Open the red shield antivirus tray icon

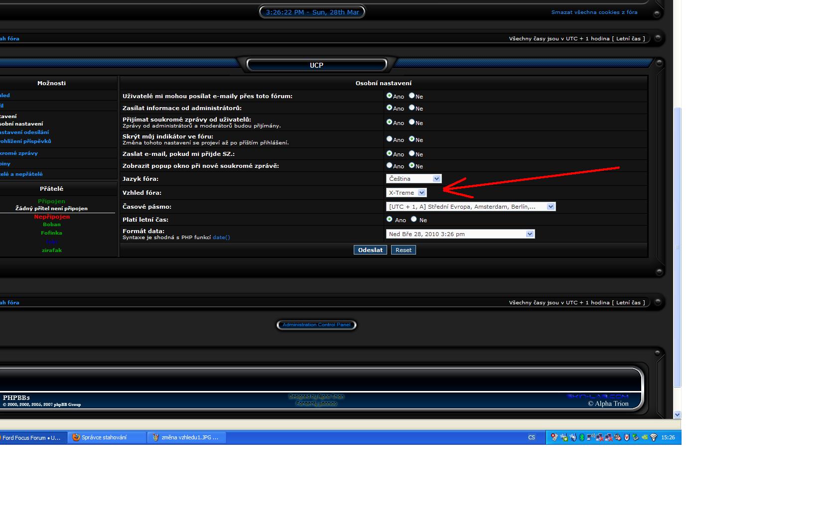[627, 437]
